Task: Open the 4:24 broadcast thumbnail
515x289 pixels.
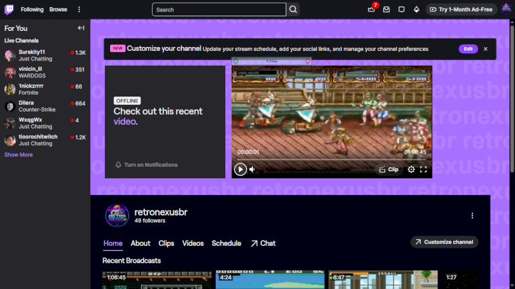Action: pyautogui.click(x=270, y=280)
